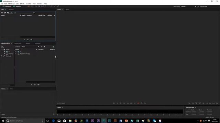
Task: Click the trash icon in Files panel toolbar
Action: point(15,13)
